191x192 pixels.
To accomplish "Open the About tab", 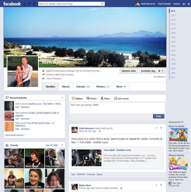I will click(x=66, y=87).
